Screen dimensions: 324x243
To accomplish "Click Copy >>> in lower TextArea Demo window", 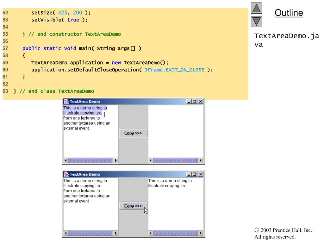I will pos(133,206).
